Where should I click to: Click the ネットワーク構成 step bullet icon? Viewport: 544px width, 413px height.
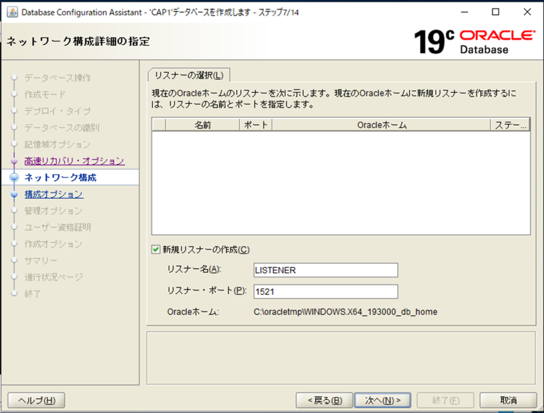(14, 178)
